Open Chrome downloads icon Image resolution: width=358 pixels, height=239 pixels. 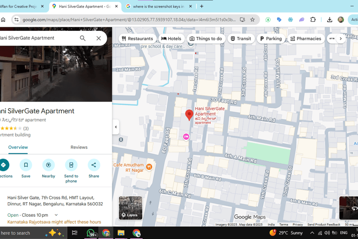pyautogui.click(x=330, y=20)
